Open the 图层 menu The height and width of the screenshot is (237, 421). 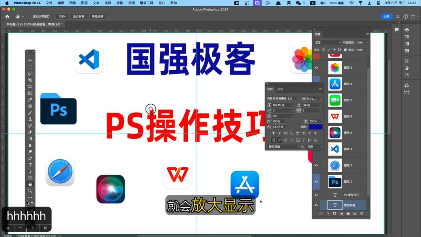[x=84, y=3]
